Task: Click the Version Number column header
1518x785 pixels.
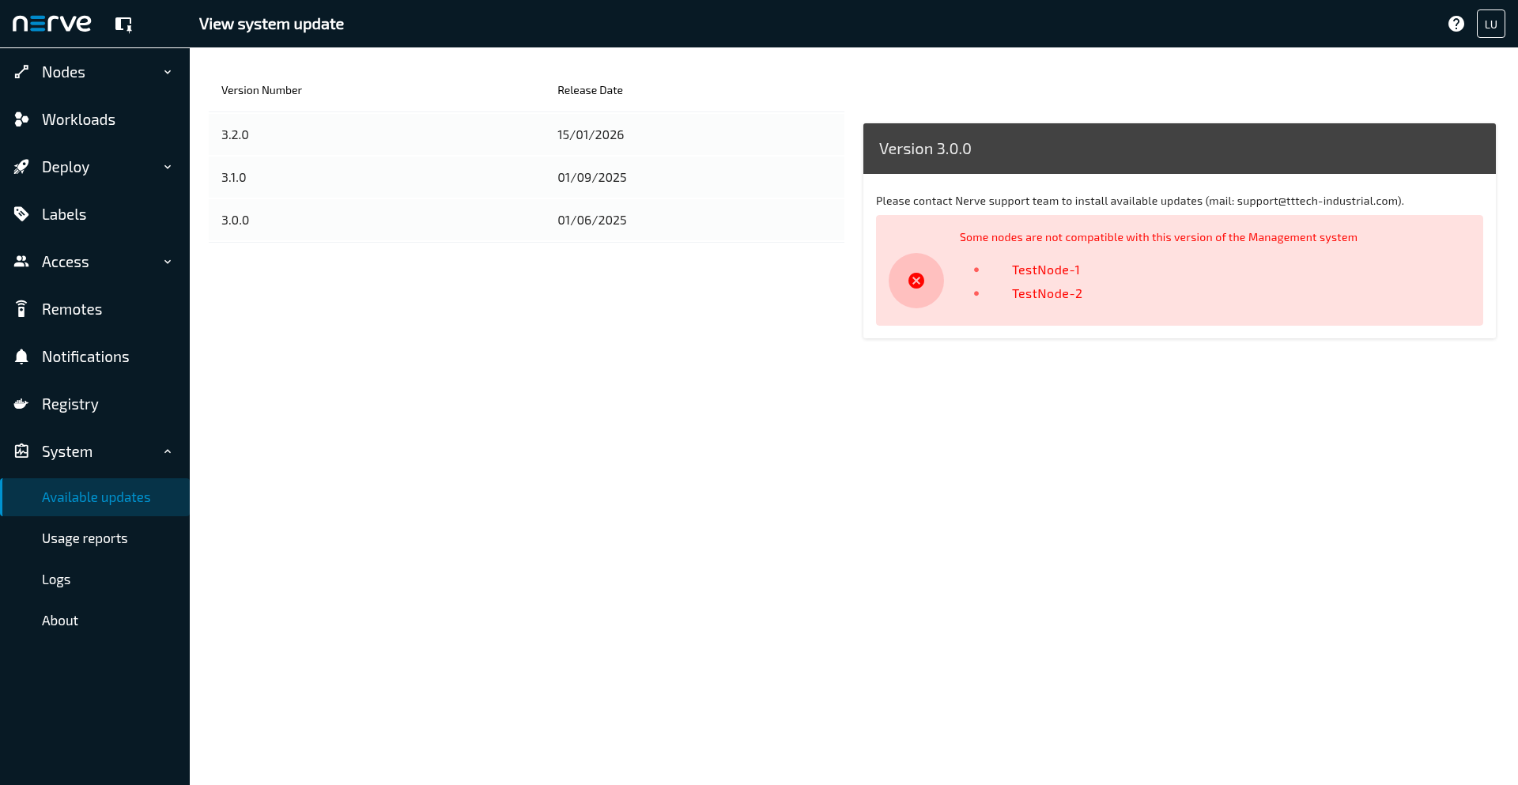Action: point(262,90)
